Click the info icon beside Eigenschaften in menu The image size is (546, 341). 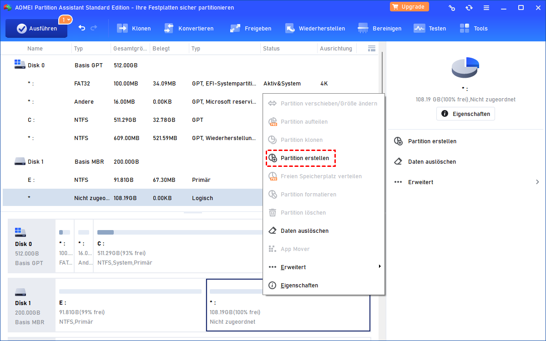pos(273,285)
